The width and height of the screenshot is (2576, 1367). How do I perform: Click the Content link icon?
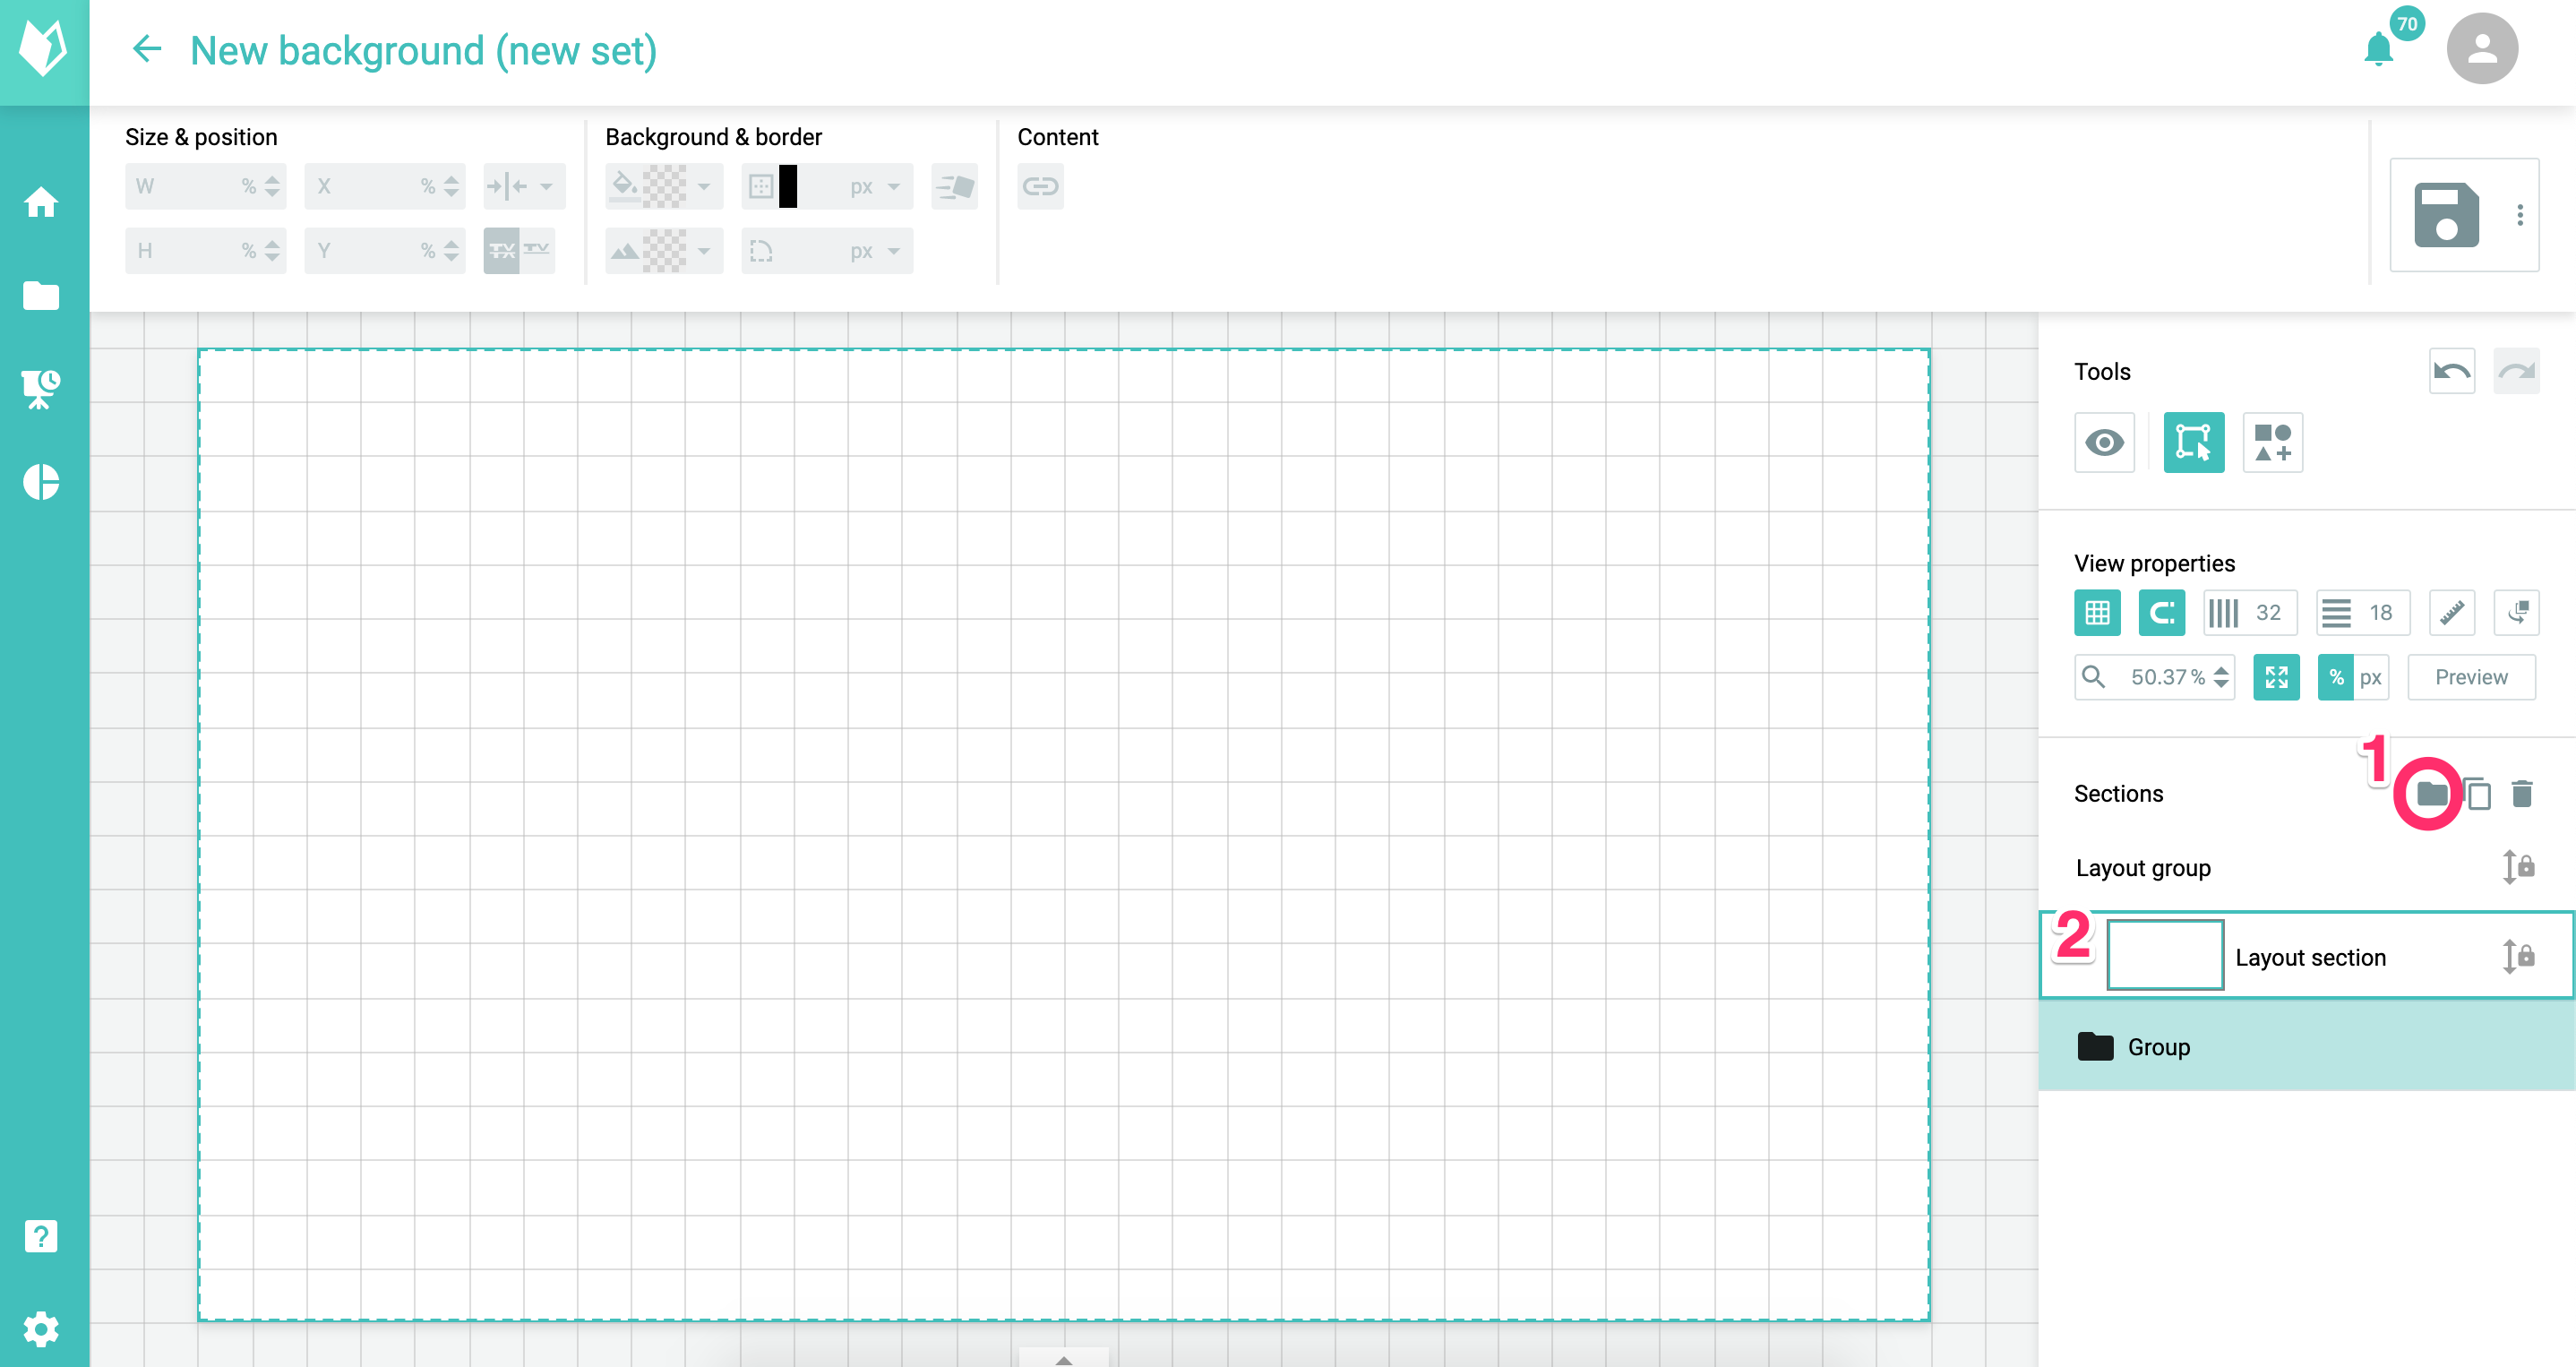[x=1040, y=186]
